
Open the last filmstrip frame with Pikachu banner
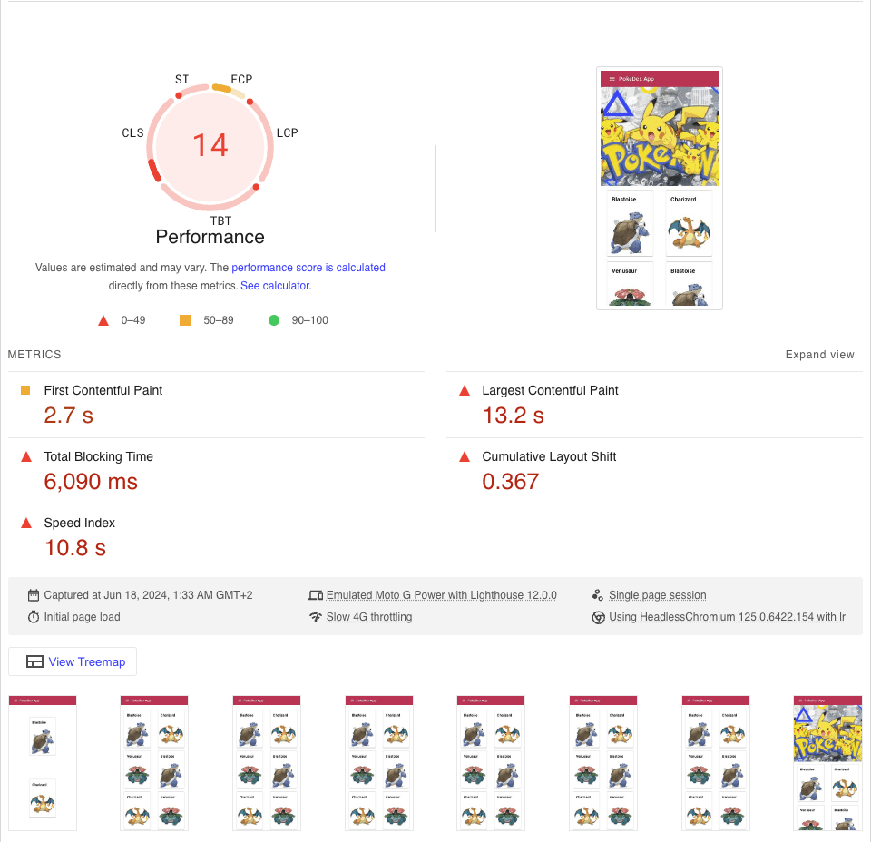[x=827, y=763]
